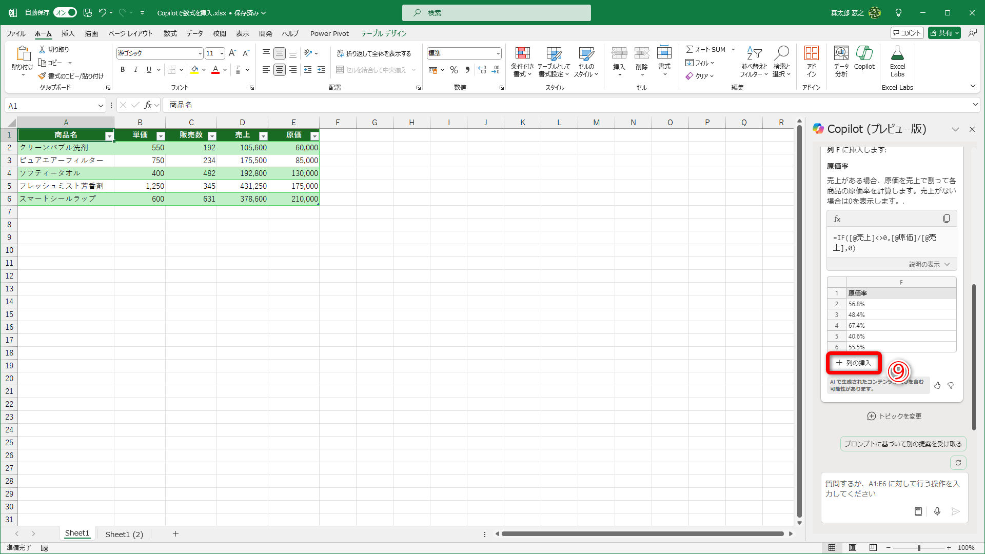Click プロンプトに基づいて別の提案を受け取る button

point(903,444)
